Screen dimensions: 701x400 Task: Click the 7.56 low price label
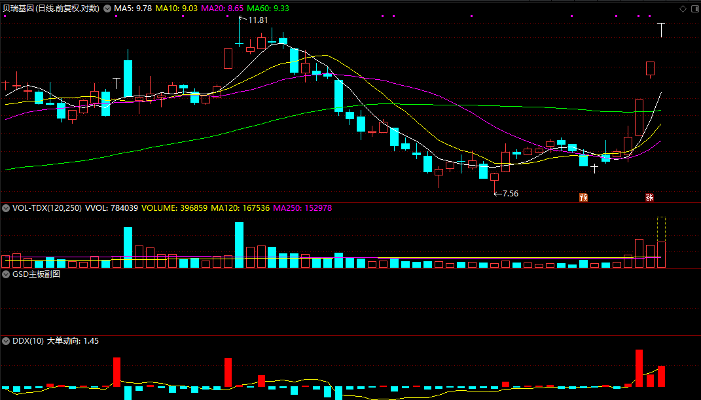(510, 194)
